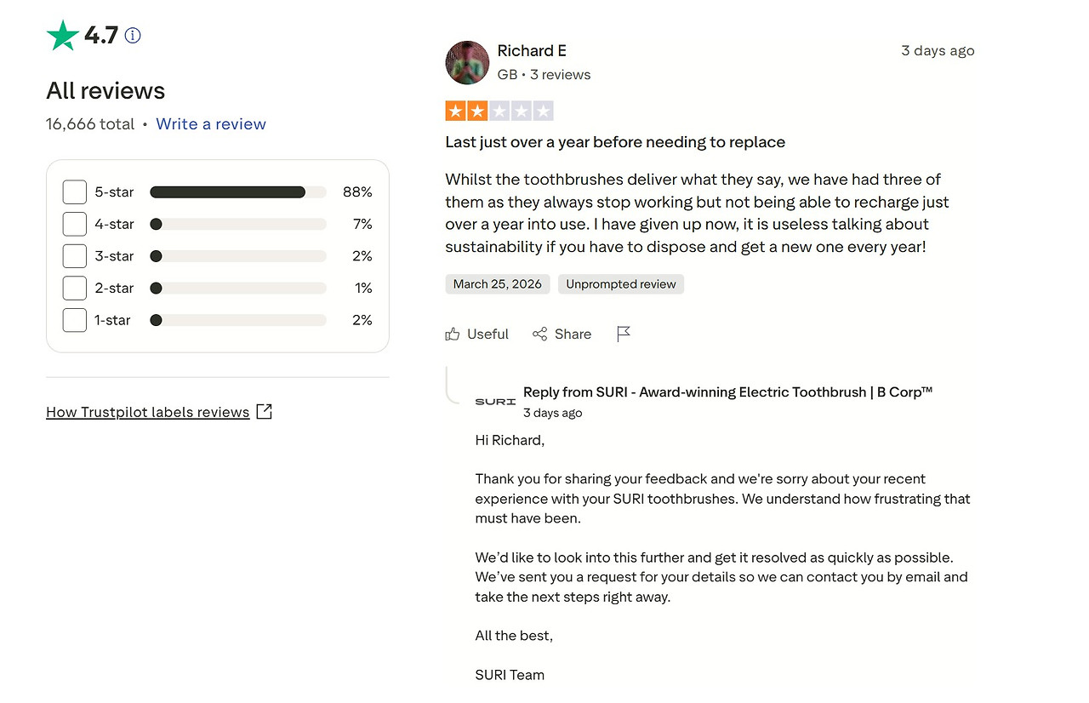Open the rating info icon beside 4.7
The width and height of the screenshot is (1089, 703).
tap(133, 36)
